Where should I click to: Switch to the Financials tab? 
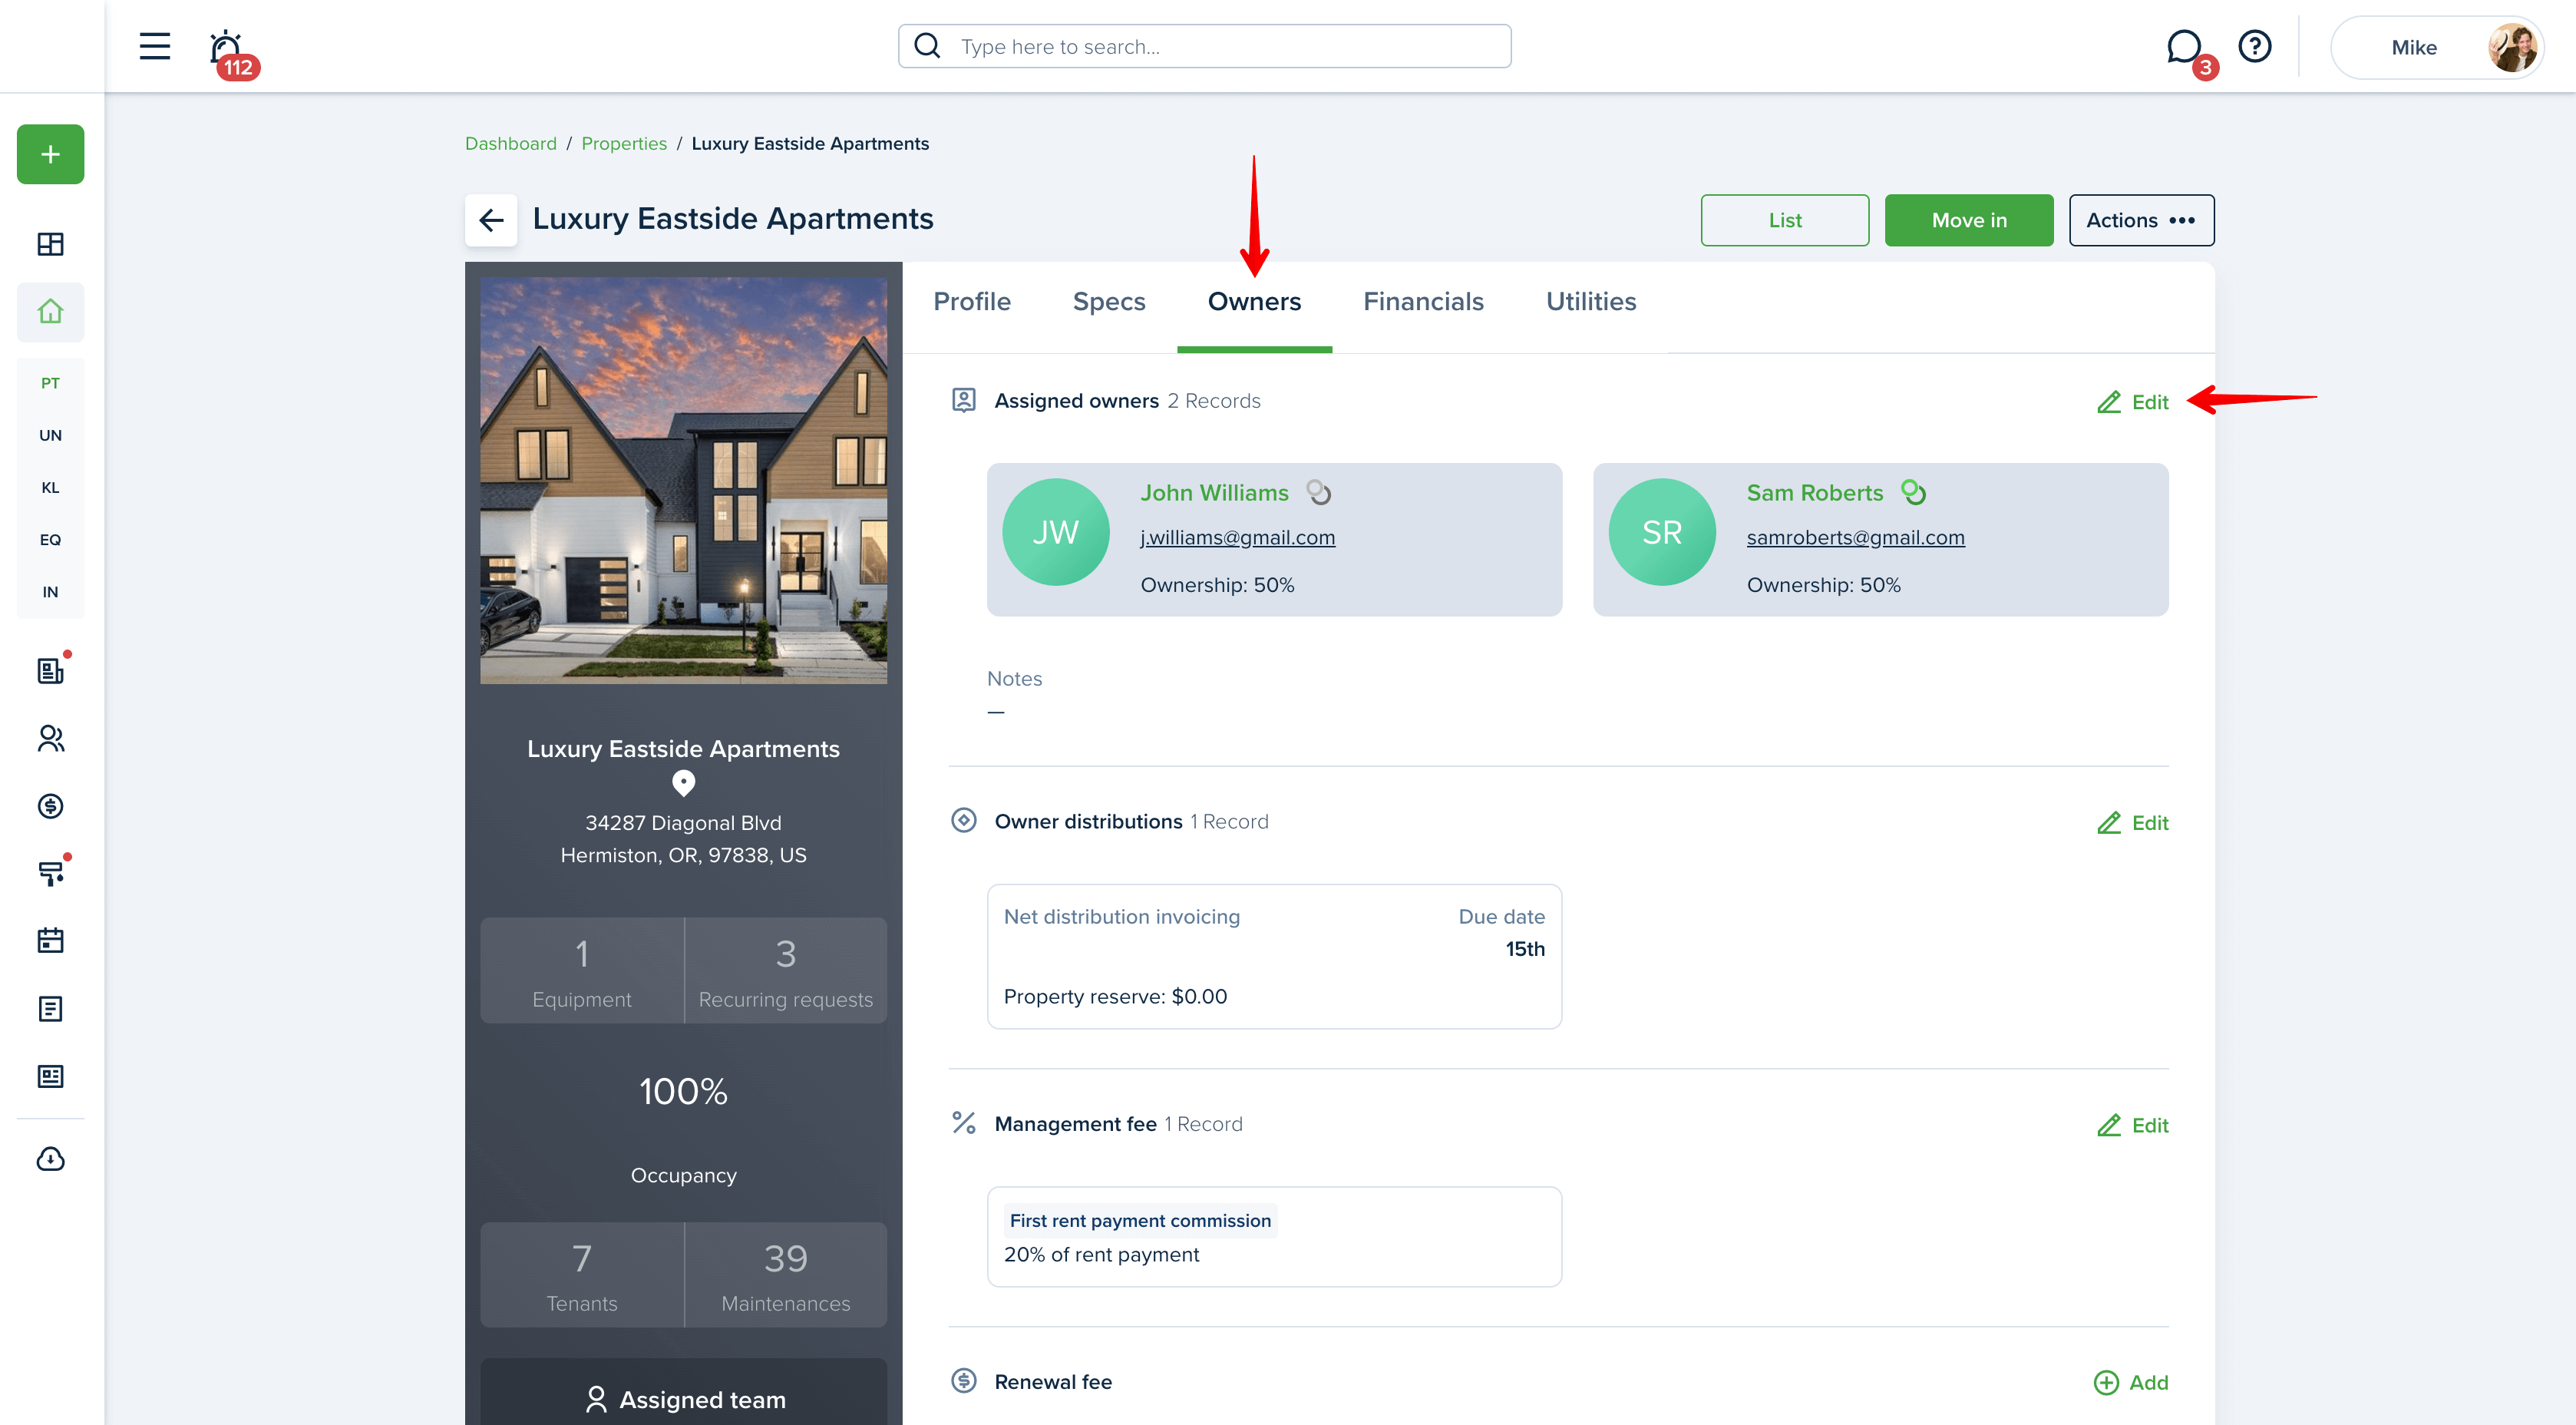(1423, 301)
